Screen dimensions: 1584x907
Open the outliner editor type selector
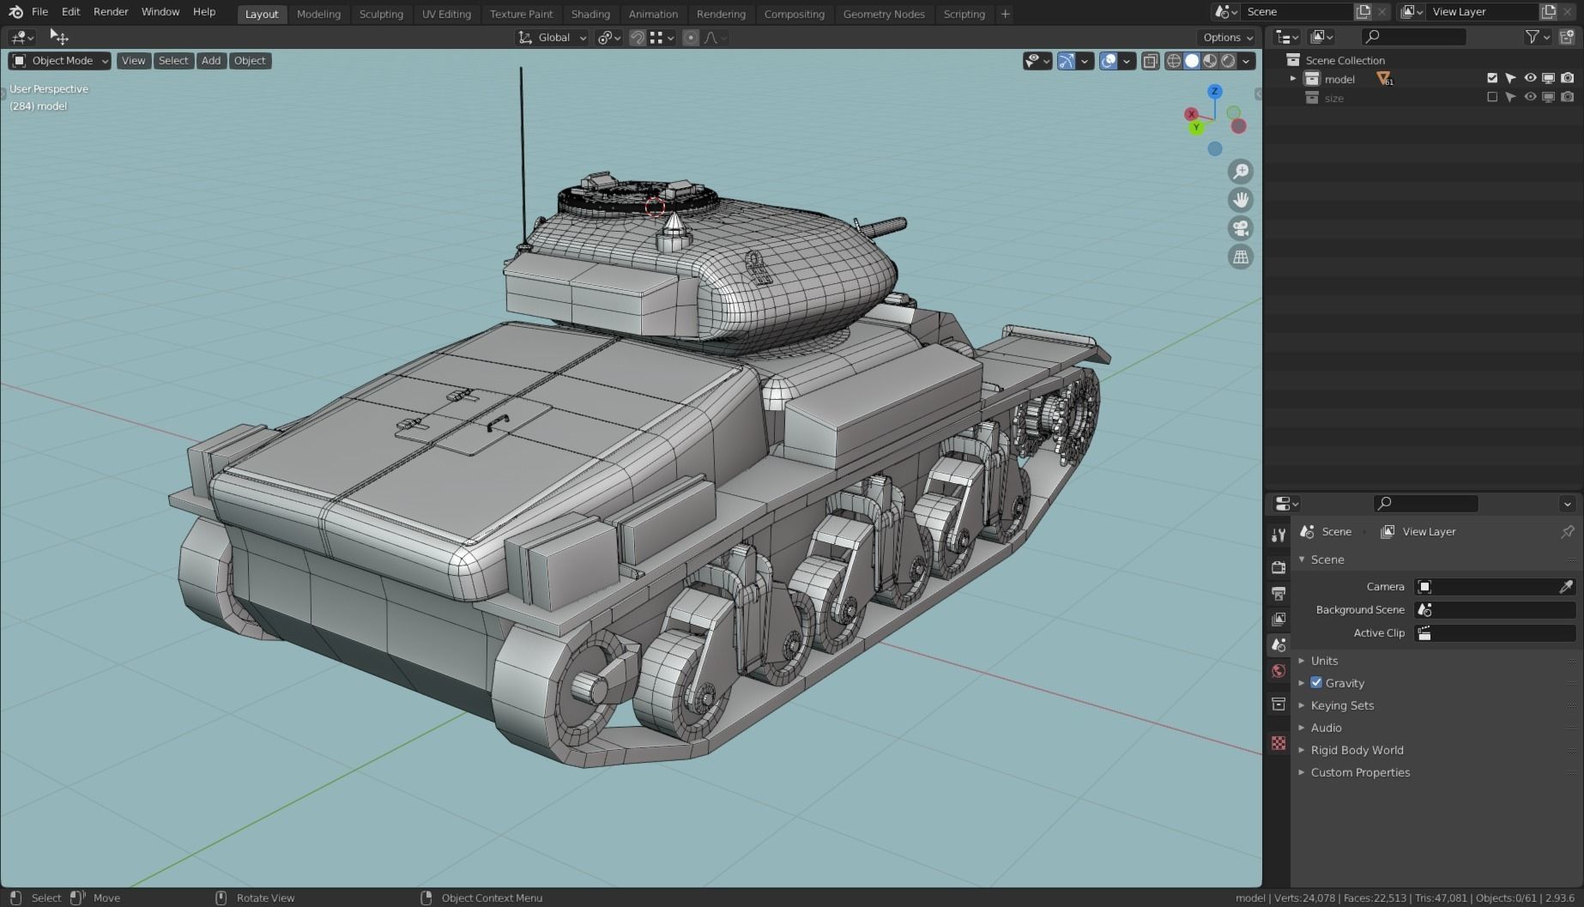pyautogui.click(x=1288, y=37)
